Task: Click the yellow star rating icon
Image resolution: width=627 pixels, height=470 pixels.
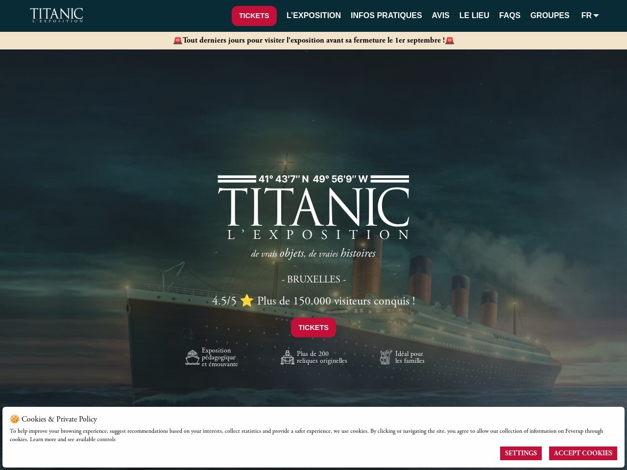Action: [247, 301]
